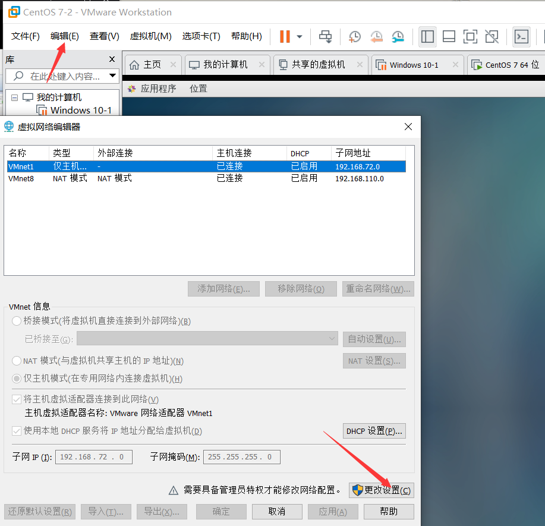Click 更改设置(C) with shield icon
Viewport: 545px width, 526px height.
coord(382,490)
